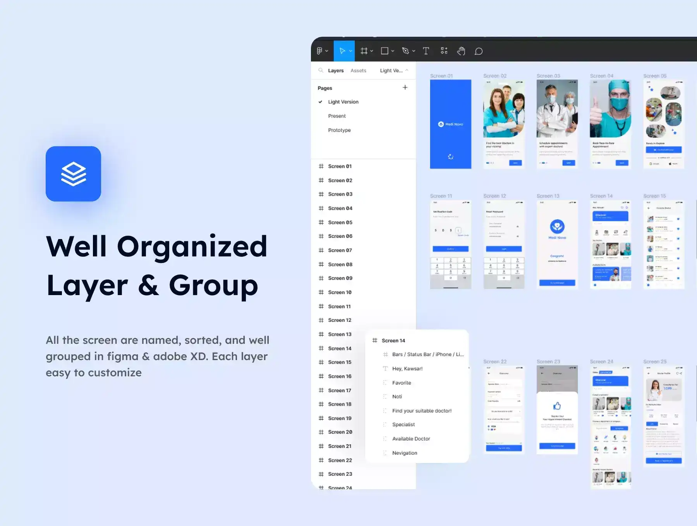Switch to the Assets tab

coord(358,70)
